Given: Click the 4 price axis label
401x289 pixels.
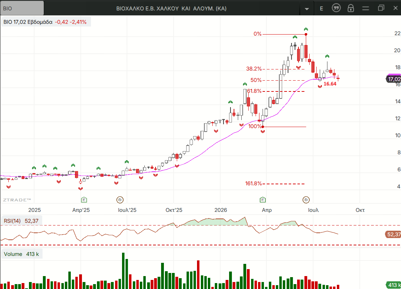Looking at the screenshot, I should tap(399, 186).
